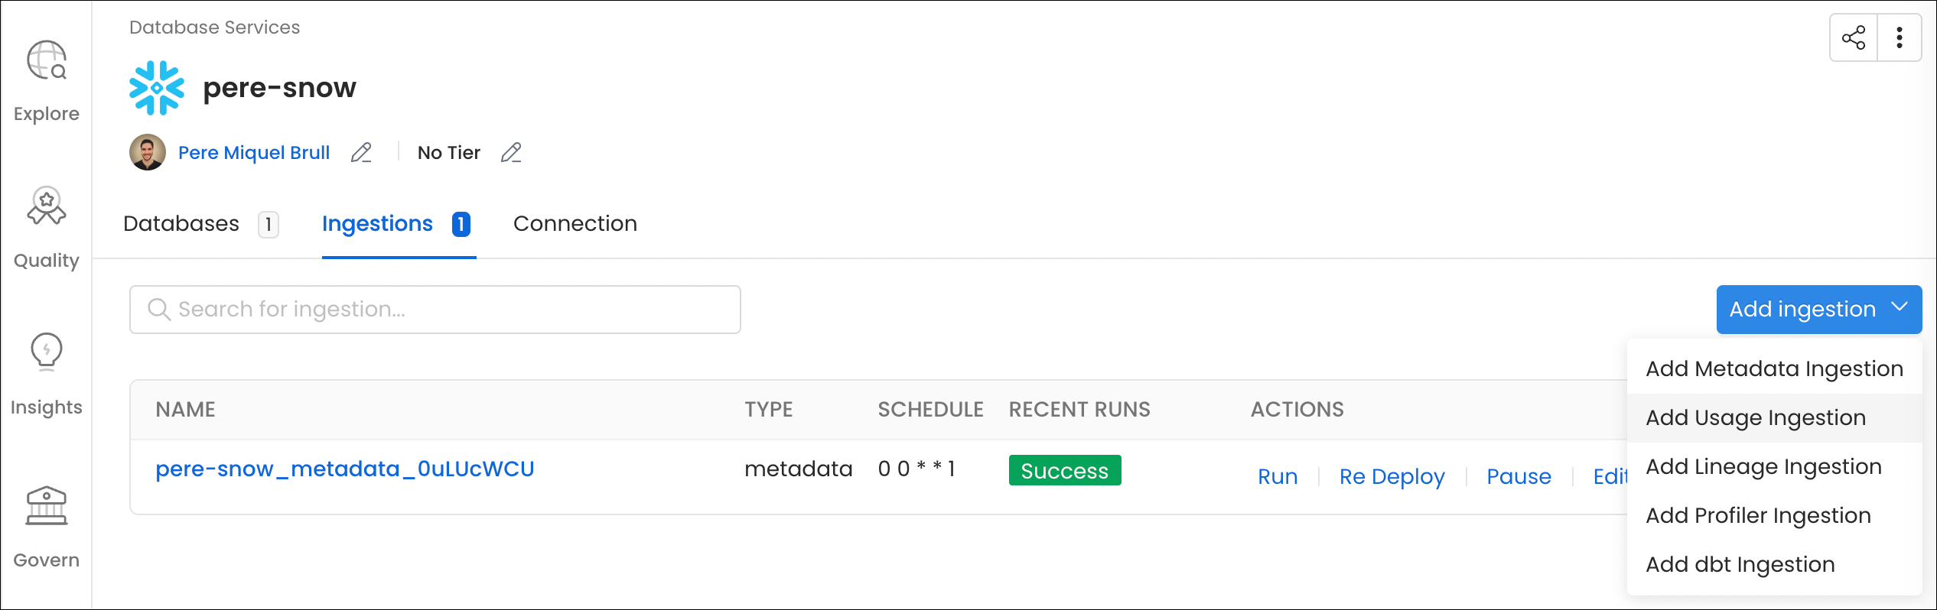Switch to the Databases tab

(181, 223)
